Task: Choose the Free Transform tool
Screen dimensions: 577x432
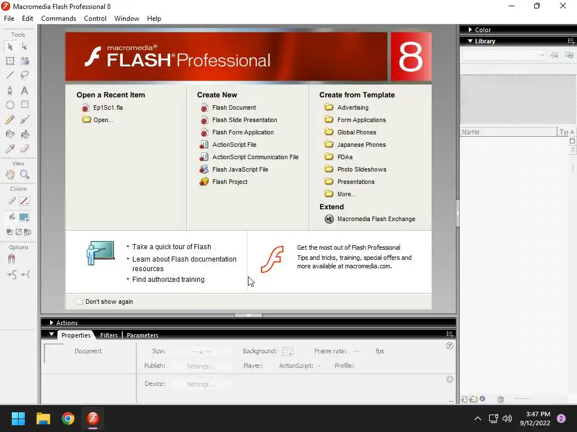Action: (x=10, y=61)
